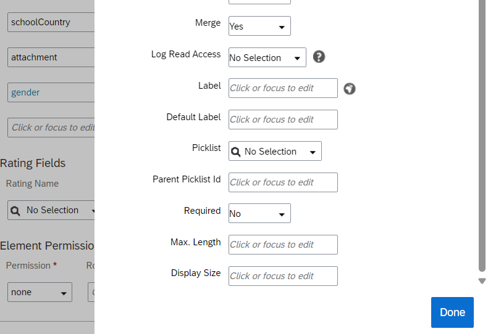Open the Permission dropdown set to none

40,292
